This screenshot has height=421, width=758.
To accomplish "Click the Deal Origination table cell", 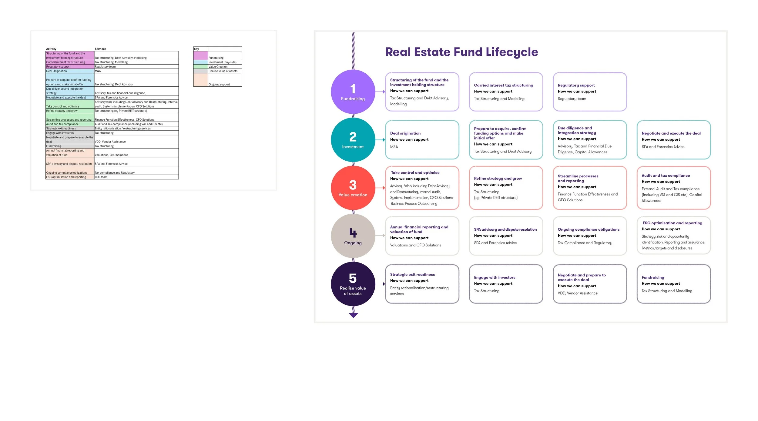I will [x=70, y=71].
